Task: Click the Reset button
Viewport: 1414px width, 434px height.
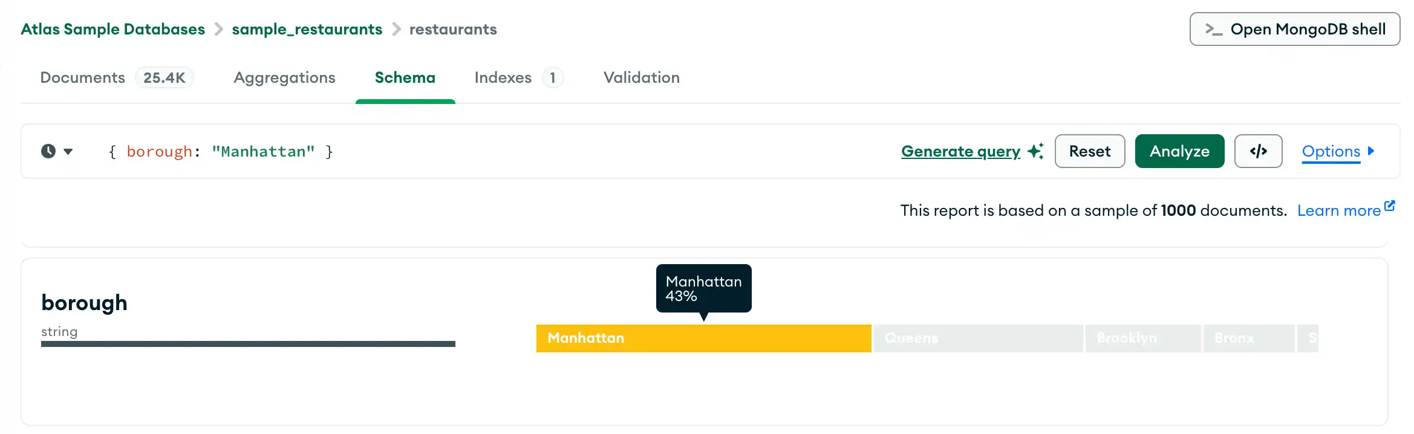Action: pos(1089,151)
